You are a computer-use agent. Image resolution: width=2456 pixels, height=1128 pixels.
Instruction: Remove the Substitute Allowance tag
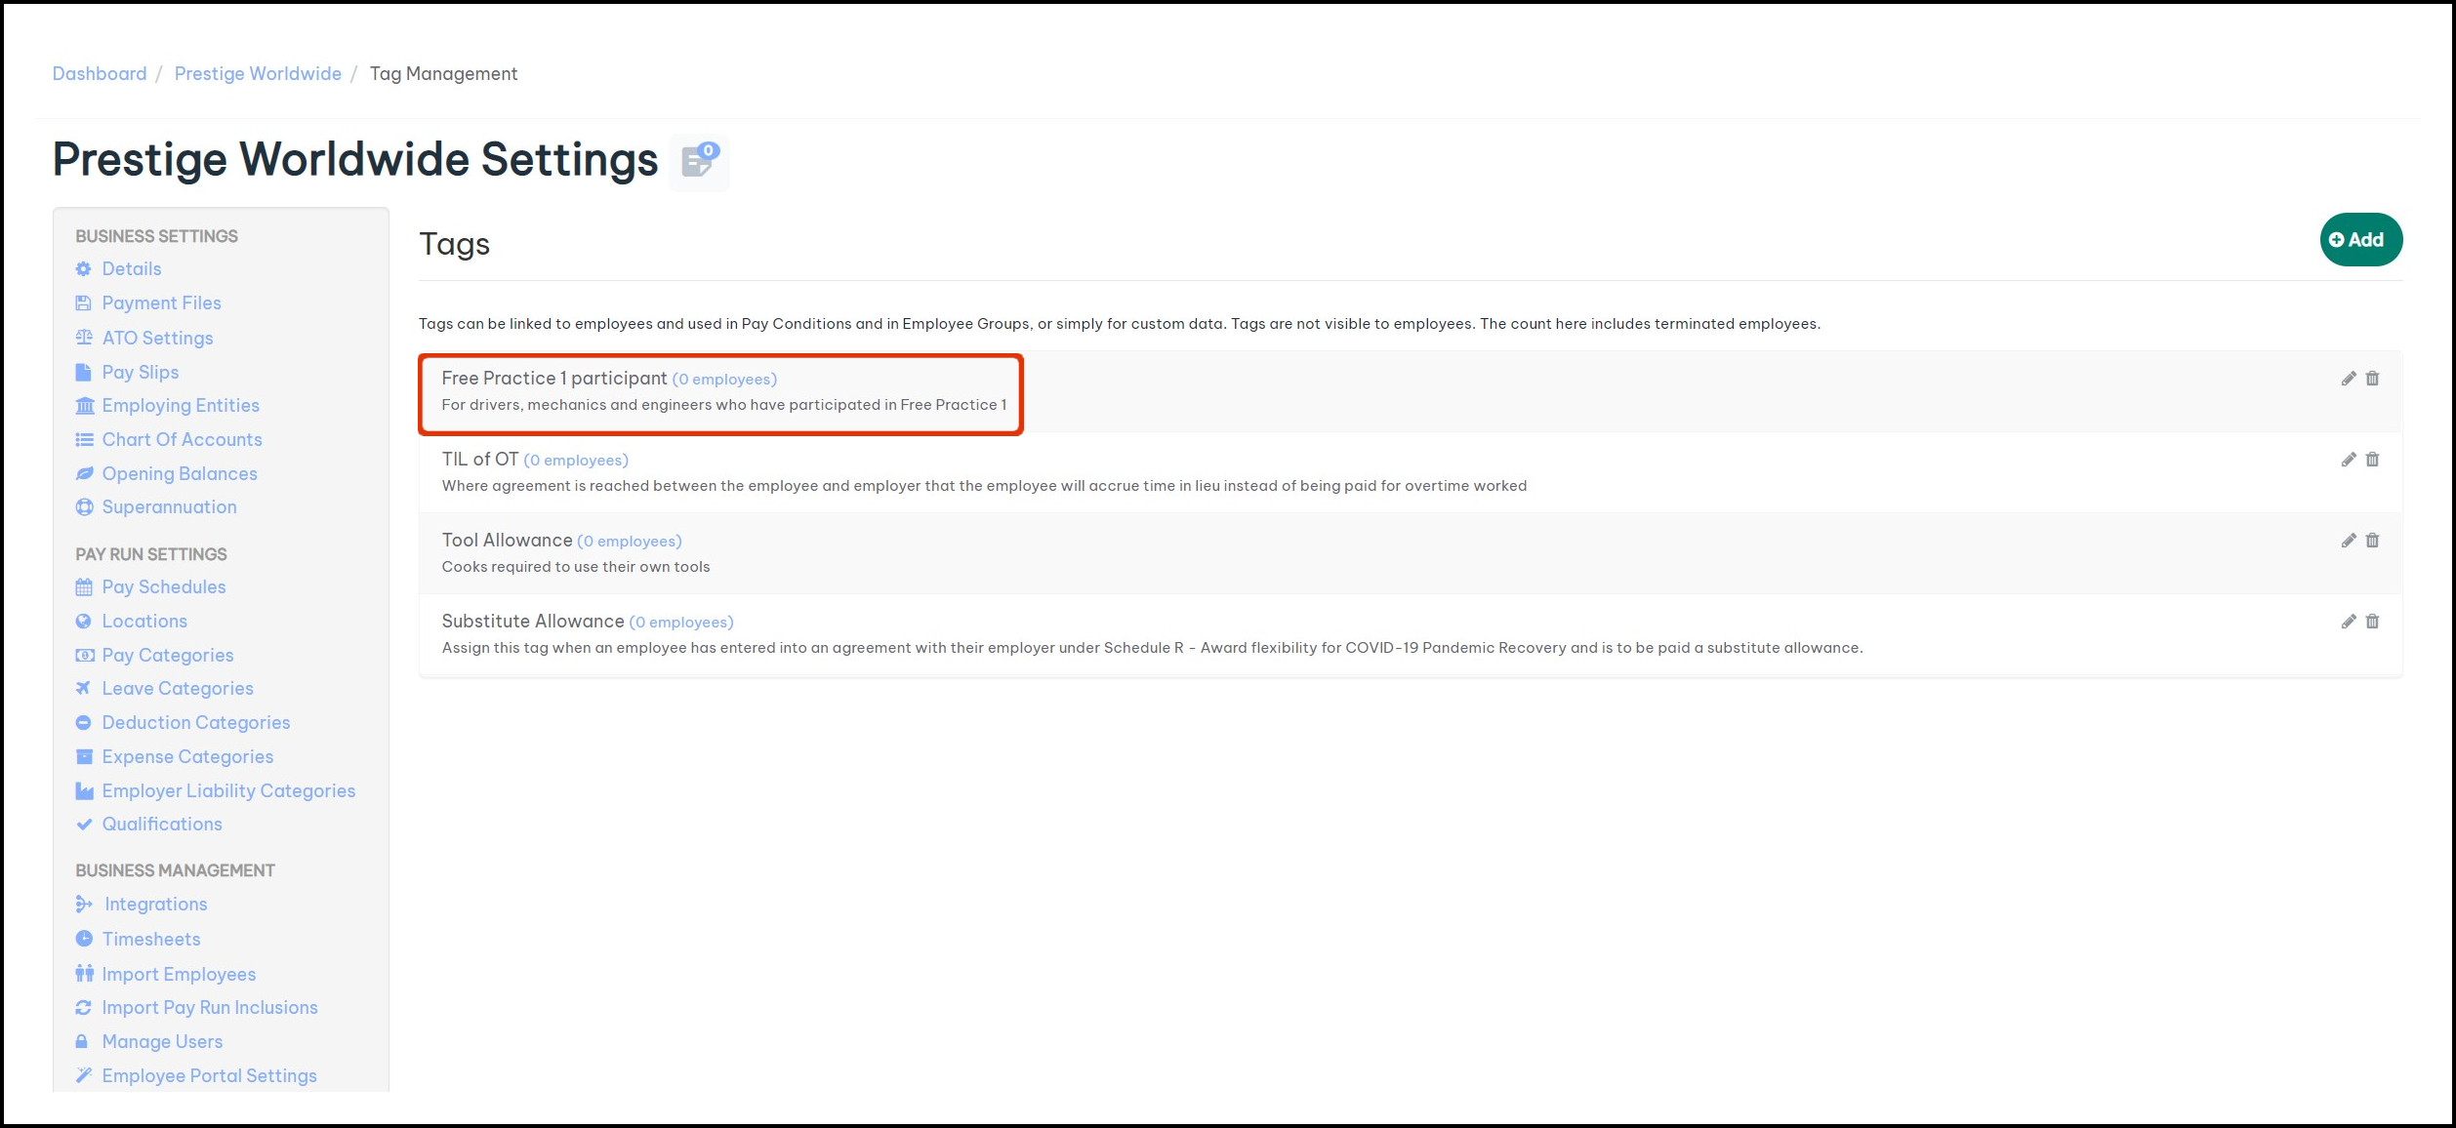coord(2372,622)
